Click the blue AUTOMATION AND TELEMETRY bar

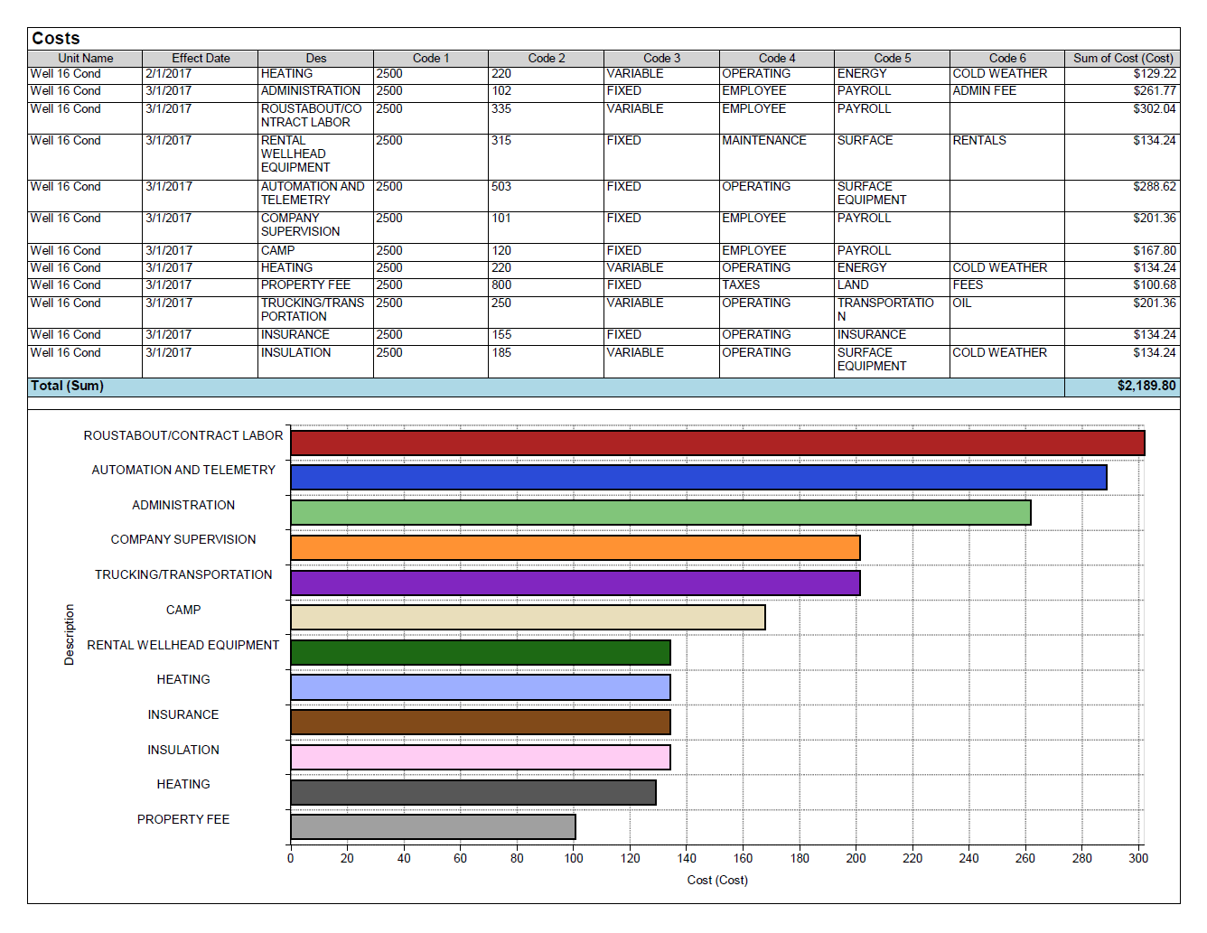tap(698, 478)
